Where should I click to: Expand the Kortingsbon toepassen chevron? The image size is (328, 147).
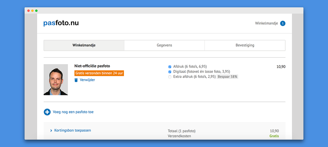[x=51, y=131]
